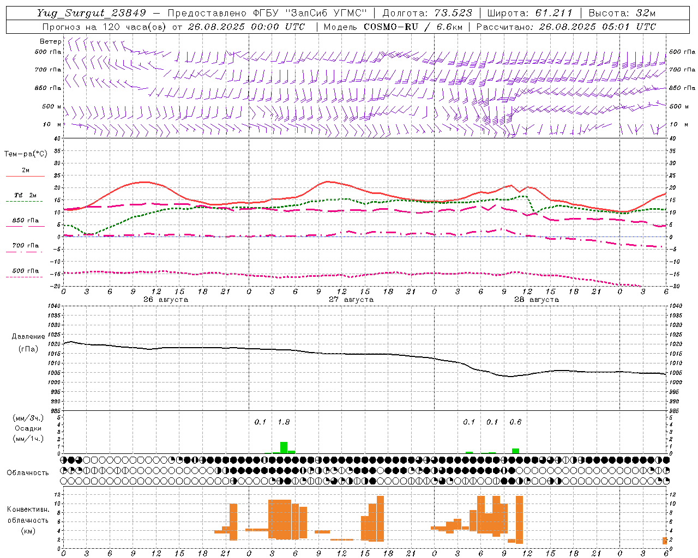Click the Давление pressure label
This screenshot has width=698, height=558.
point(28,337)
